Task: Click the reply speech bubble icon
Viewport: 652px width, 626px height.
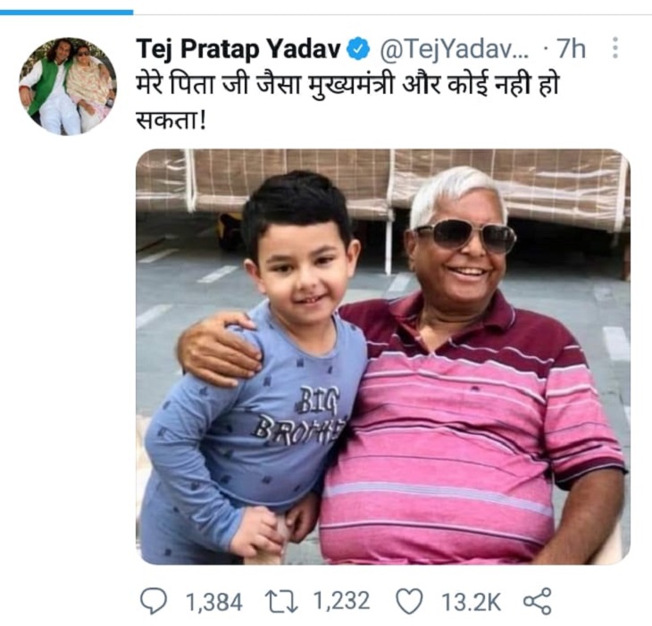Action: pos(154,602)
